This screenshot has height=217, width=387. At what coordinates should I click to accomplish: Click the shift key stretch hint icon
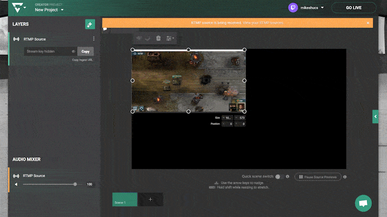point(212,187)
